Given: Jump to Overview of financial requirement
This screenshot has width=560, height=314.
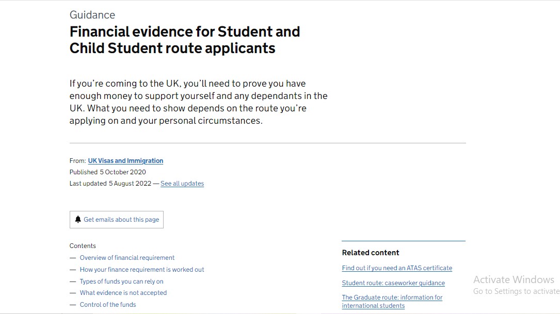Looking at the screenshot, I should coord(127,258).
